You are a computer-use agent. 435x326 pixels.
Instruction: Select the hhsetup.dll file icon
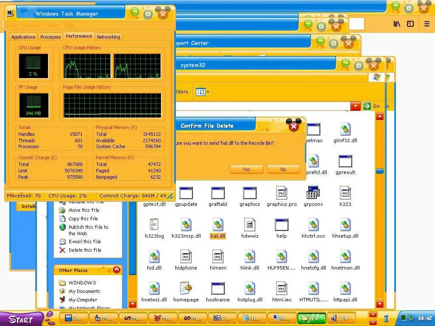click(345, 225)
